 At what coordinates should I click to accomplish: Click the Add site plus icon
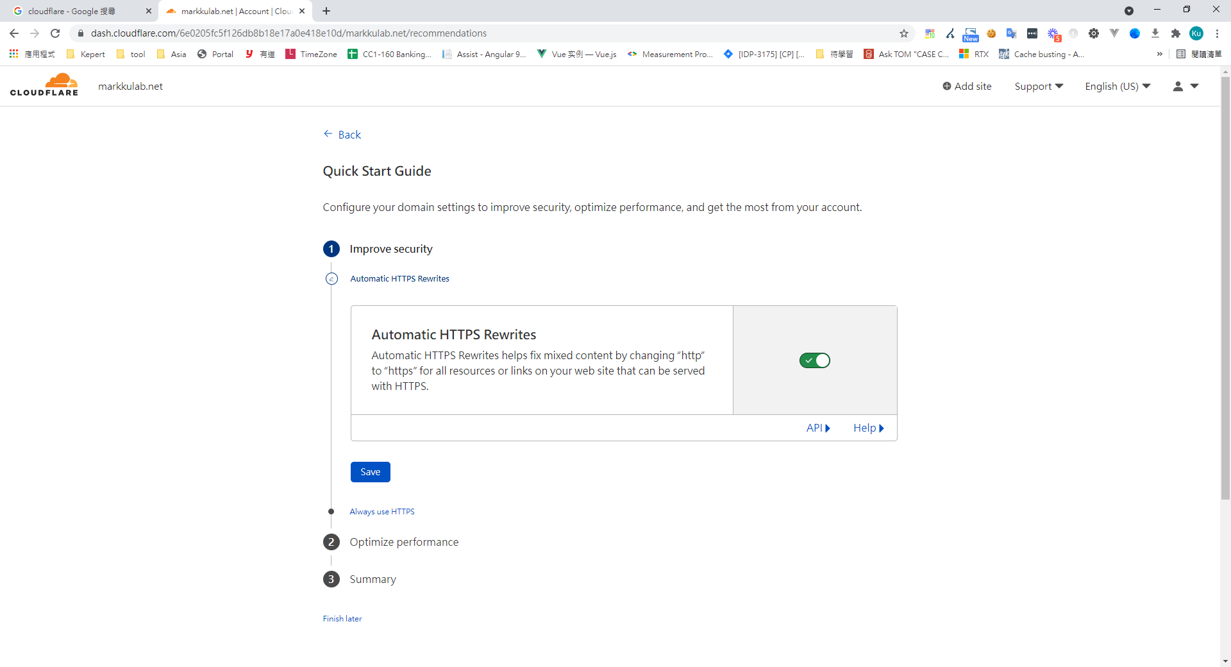[x=946, y=86]
